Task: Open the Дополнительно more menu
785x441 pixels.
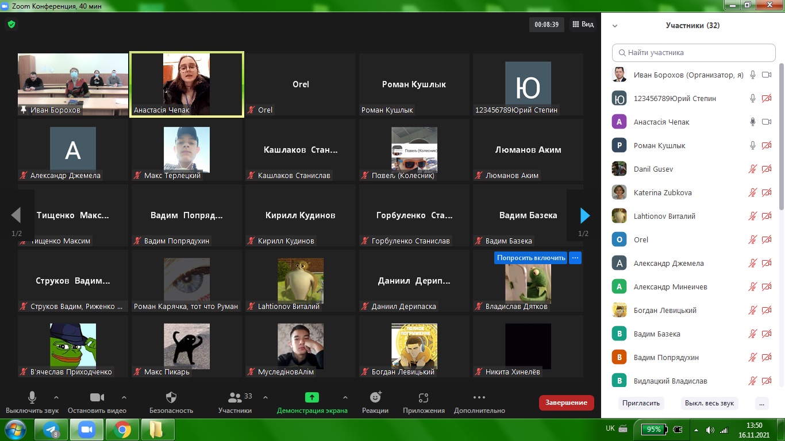Action: pos(479,402)
